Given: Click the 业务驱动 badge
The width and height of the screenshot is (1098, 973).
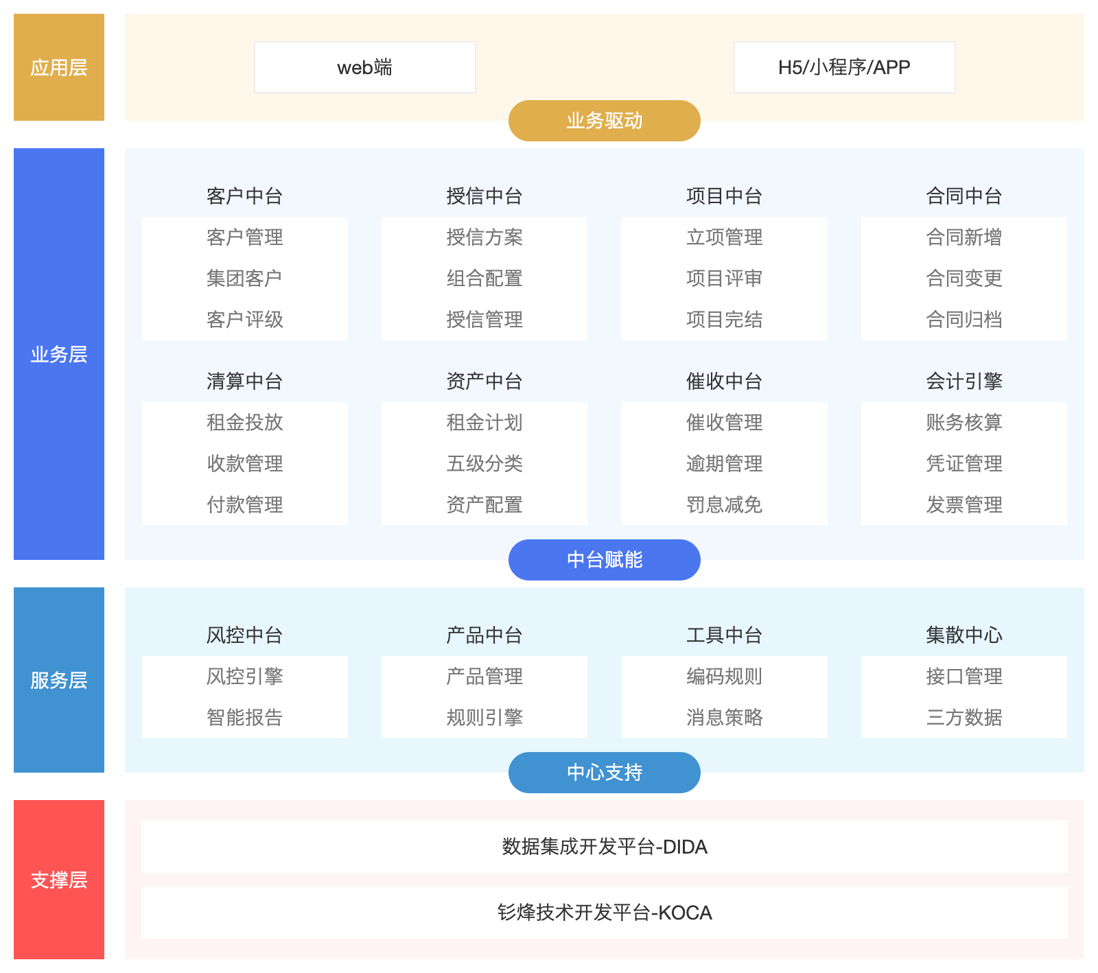Looking at the screenshot, I should (x=604, y=120).
